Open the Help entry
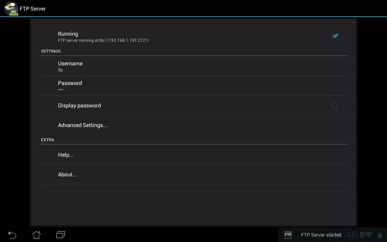The width and height of the screenshot is (387, 242). click(x=193, y=155)
